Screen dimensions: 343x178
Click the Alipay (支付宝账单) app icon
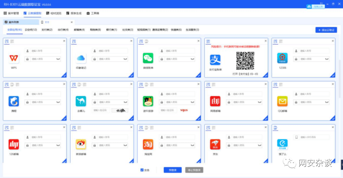click(215, 59)
